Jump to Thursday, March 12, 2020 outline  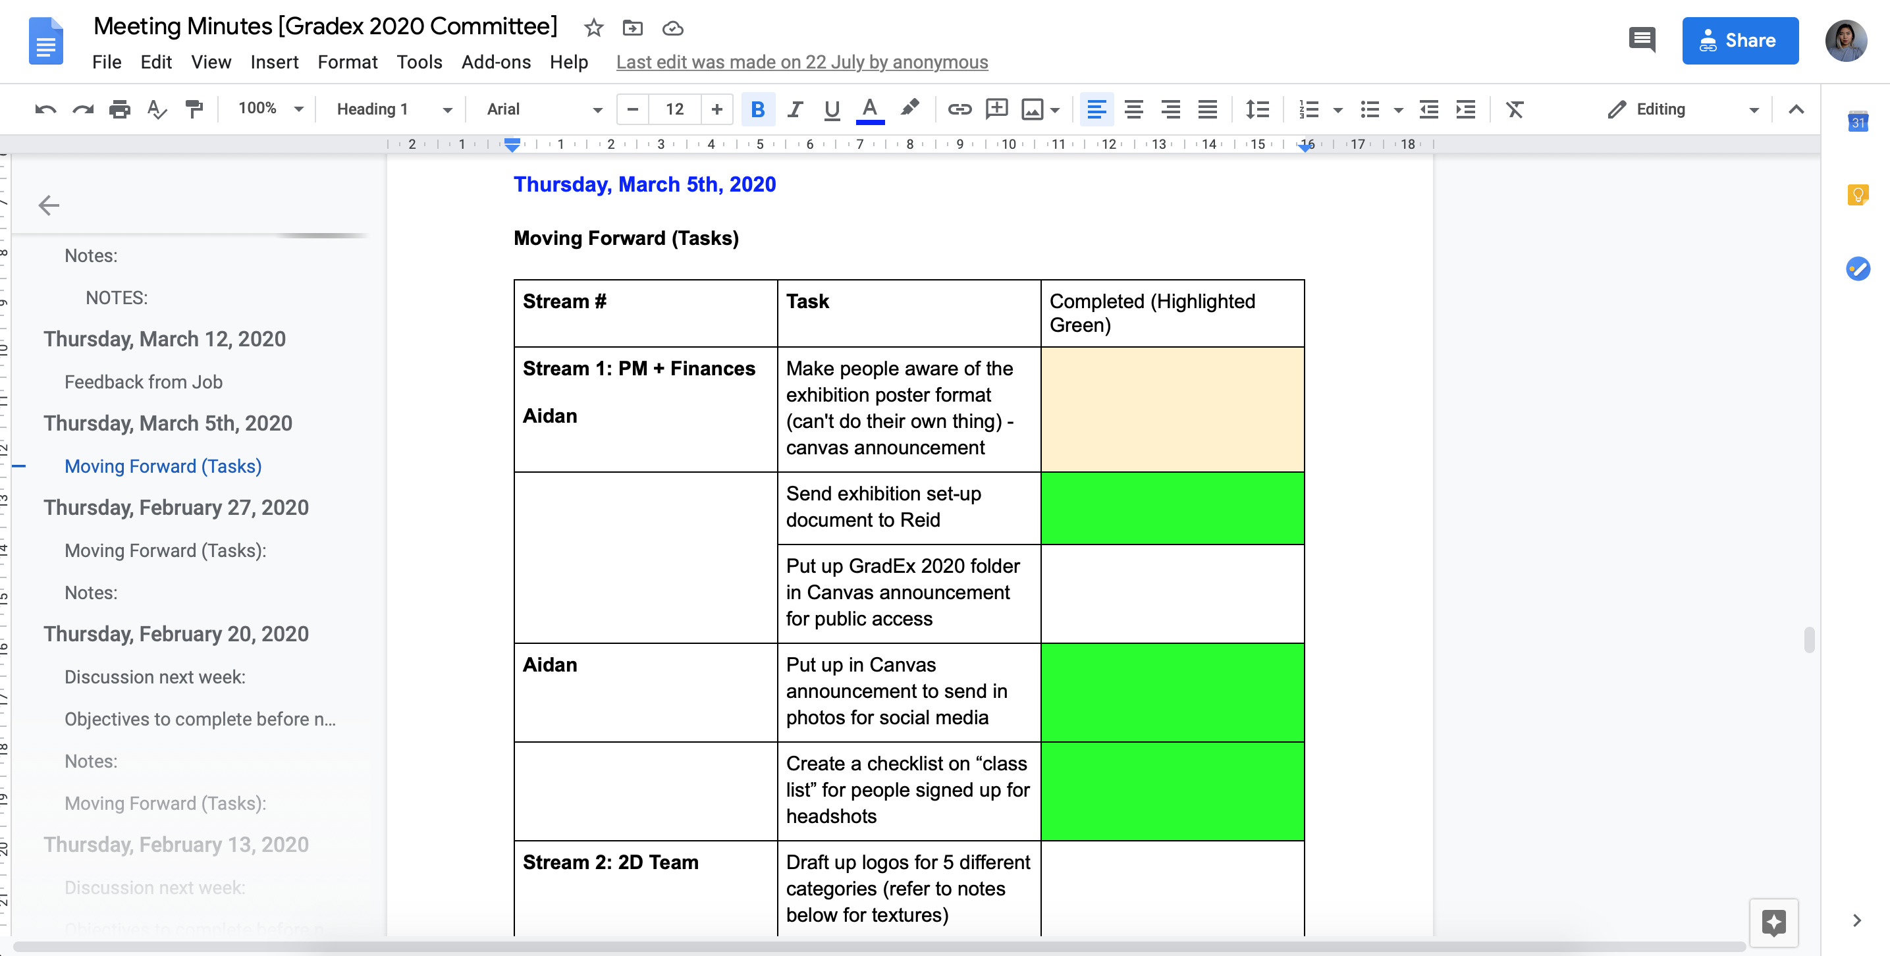coord(165,339)
